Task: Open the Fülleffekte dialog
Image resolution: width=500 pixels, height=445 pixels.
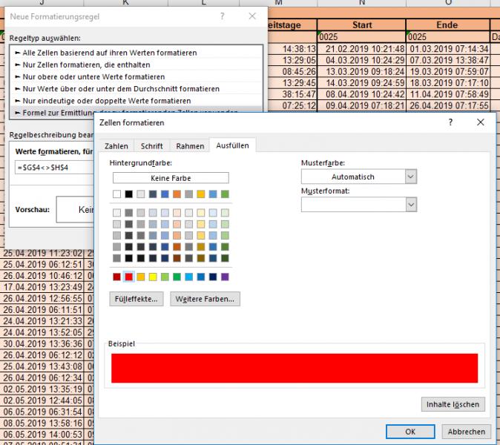Action: (136, 299)
